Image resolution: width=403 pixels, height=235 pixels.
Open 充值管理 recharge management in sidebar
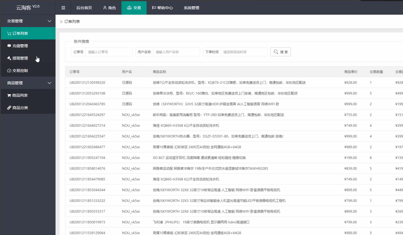(20, 46)
